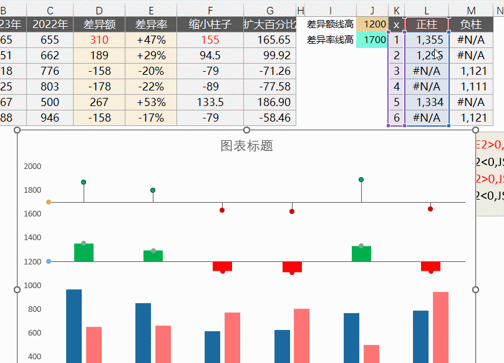Select the cell showing -58.46

[x=269, y=118]
